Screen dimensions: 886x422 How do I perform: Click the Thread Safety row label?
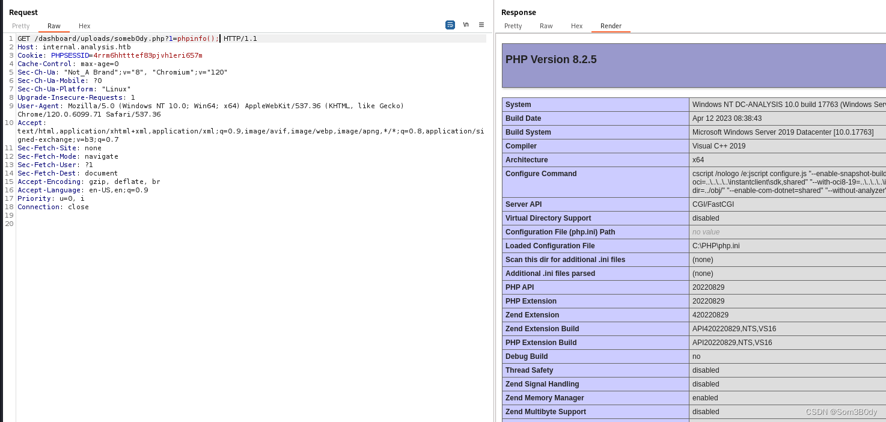(x=529, y=370)
